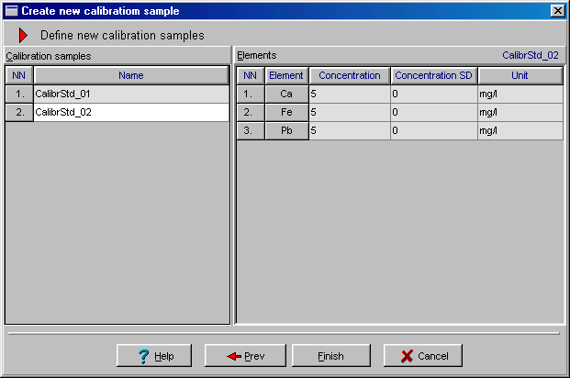
Task: Select the Fe element cell
Action: (286, 112)
